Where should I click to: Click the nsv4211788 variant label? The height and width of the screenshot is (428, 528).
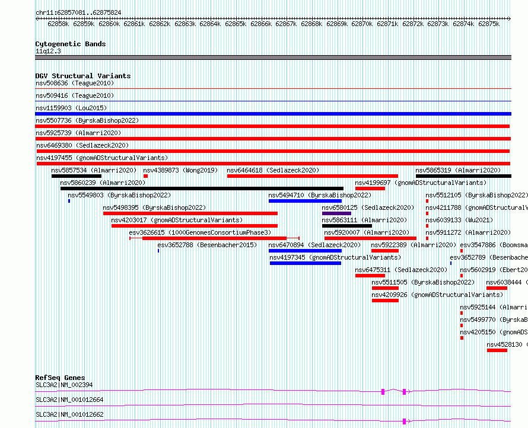pyautogui.click(x=476, y=207)
